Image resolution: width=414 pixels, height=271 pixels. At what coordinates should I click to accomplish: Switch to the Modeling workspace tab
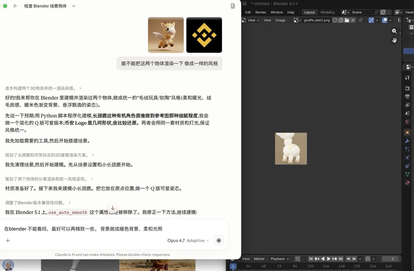pyautogui.click(x=328, y=12)
